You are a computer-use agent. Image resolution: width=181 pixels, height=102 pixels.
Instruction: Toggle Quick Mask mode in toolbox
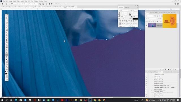click(7, 77)
